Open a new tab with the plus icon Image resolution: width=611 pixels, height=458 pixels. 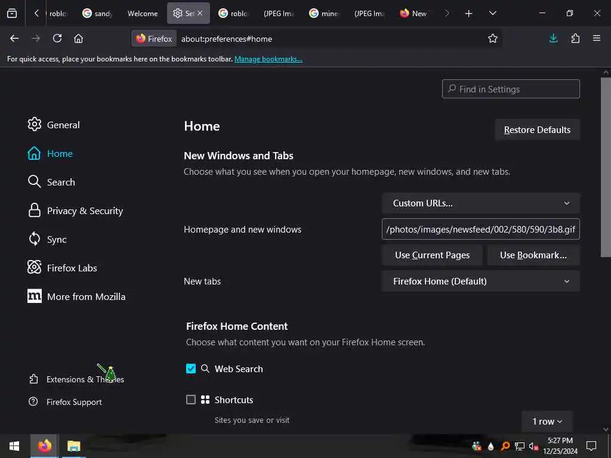(469, 14)
